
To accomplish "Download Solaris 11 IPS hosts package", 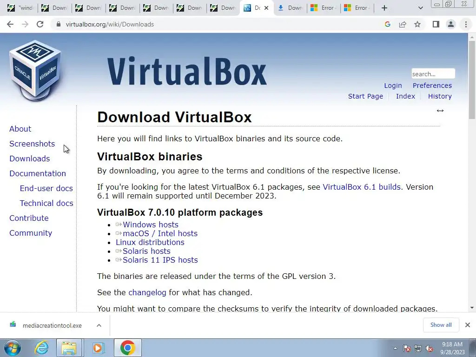I will coord(160,260).
